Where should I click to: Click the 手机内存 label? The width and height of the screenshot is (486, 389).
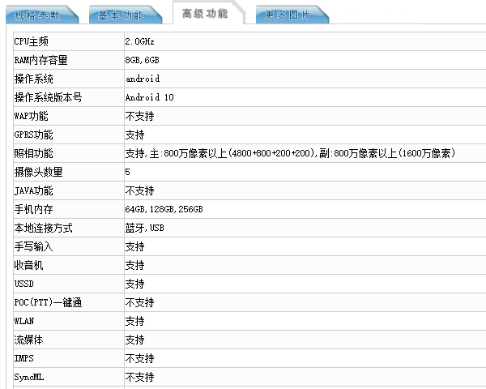tap(33, 209)
